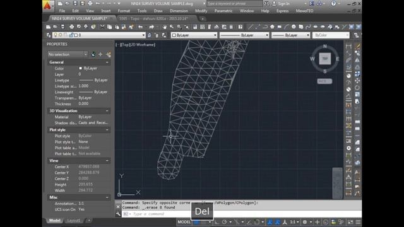Open the ByLayer linetype control dropdown
The image size is (404, 227).
(x=244, y=35)
